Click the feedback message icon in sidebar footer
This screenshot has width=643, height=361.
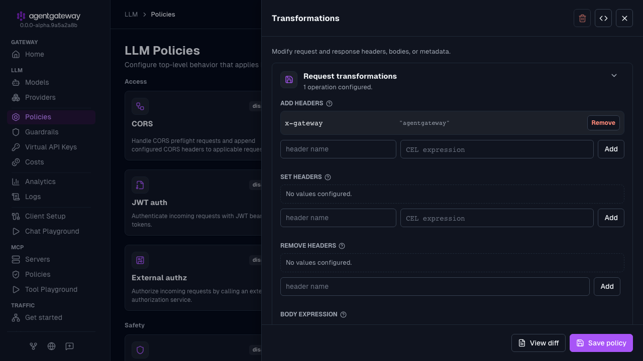click(x=69, y=346)
